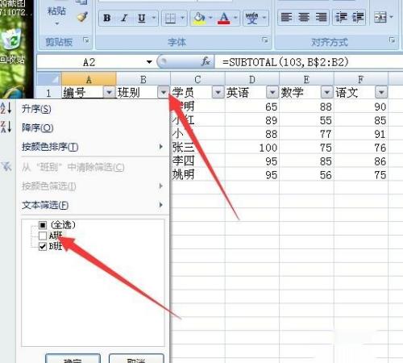This screenshot has height=363, width=403.
Task: Click the cell borders icon
Action: (170, 18)
